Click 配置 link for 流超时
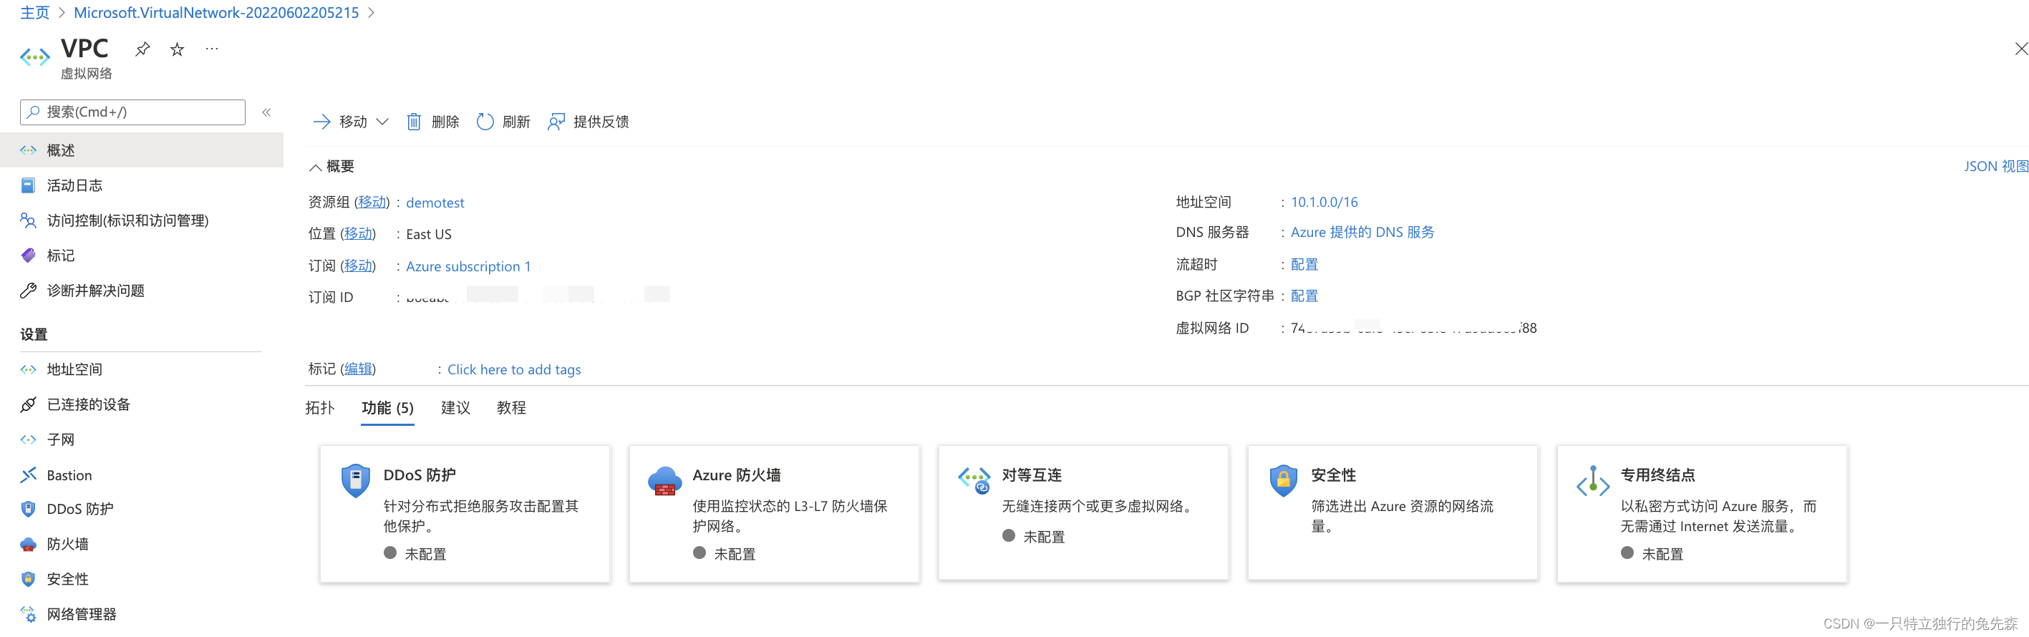The width and height of the screenshot is (2029, 637). pyautogui.click(x=1304, y=265)
